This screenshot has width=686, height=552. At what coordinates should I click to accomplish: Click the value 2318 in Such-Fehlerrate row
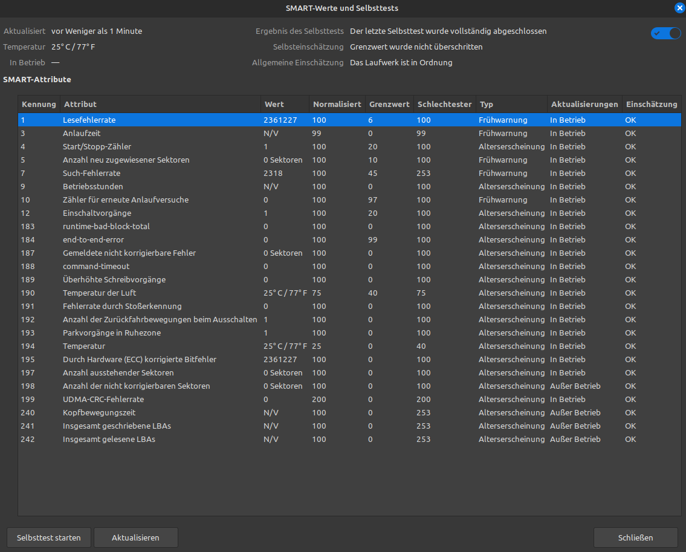(x=273, y=174)
